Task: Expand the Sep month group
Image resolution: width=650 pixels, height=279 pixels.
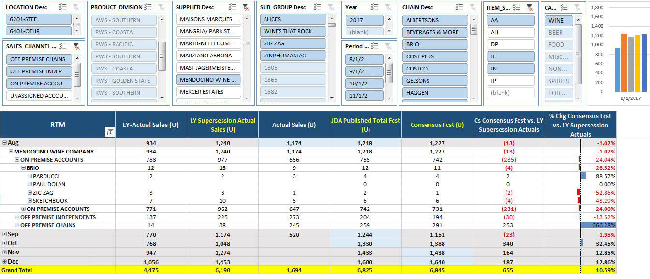Action: pos(4,234)
